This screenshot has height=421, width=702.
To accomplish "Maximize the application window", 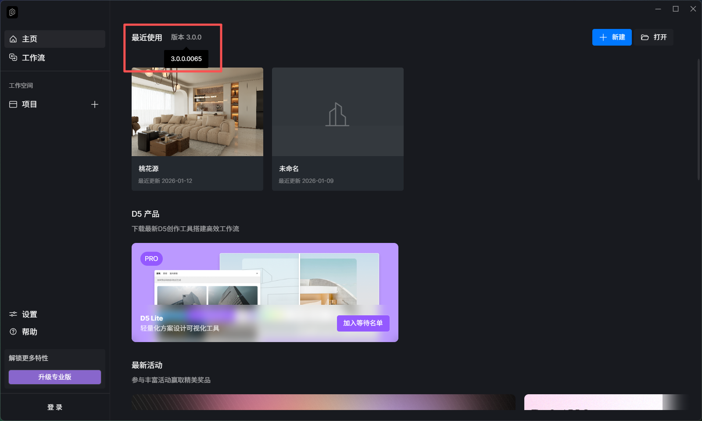I will pos(676,9).
